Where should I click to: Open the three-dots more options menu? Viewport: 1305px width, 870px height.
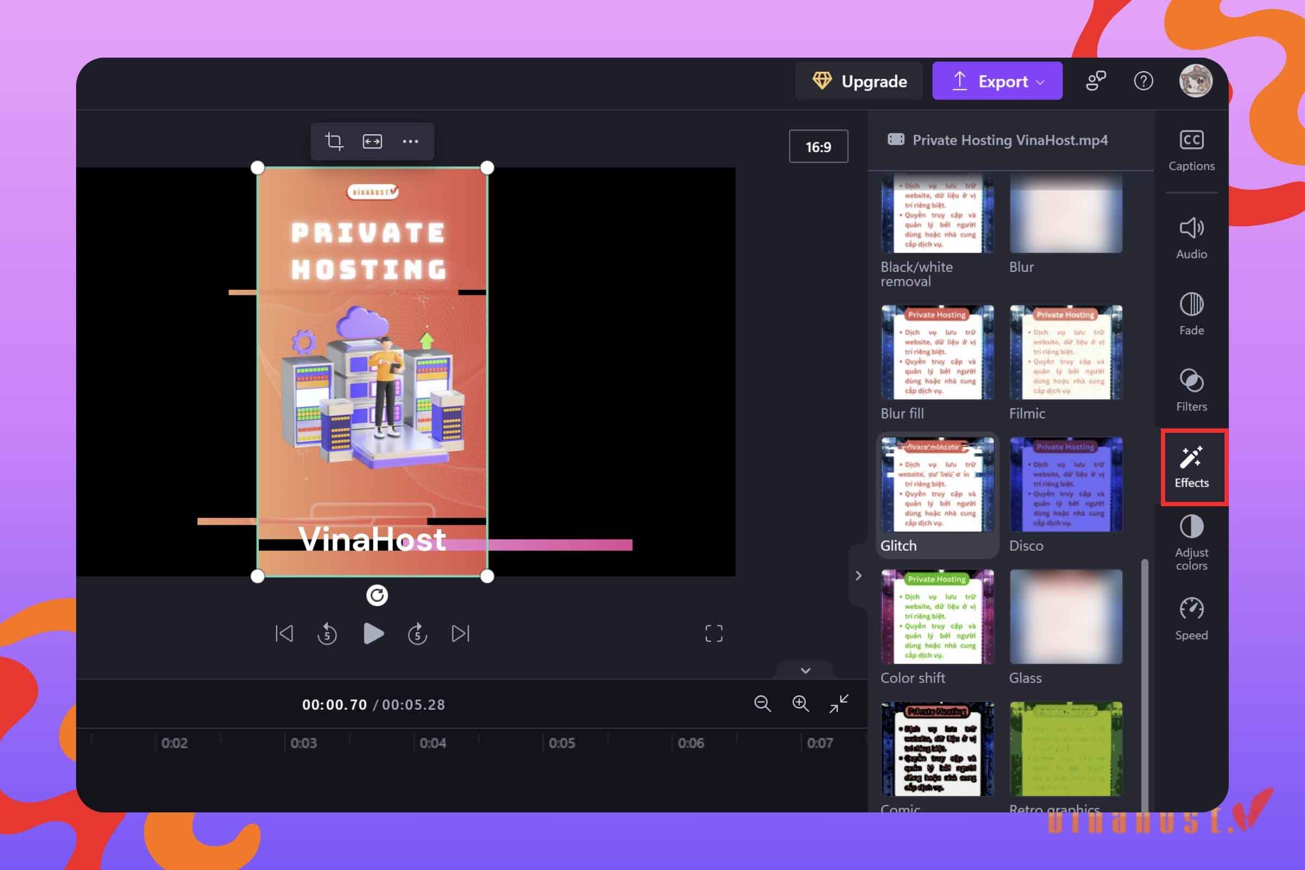pos(411,141)
